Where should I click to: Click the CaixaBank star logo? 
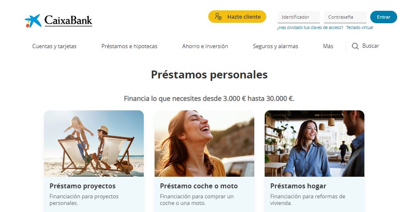pos(33,21)
